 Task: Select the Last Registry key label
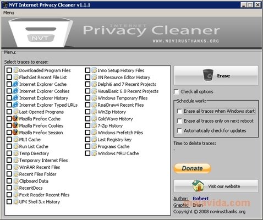(x=114, y=140)
